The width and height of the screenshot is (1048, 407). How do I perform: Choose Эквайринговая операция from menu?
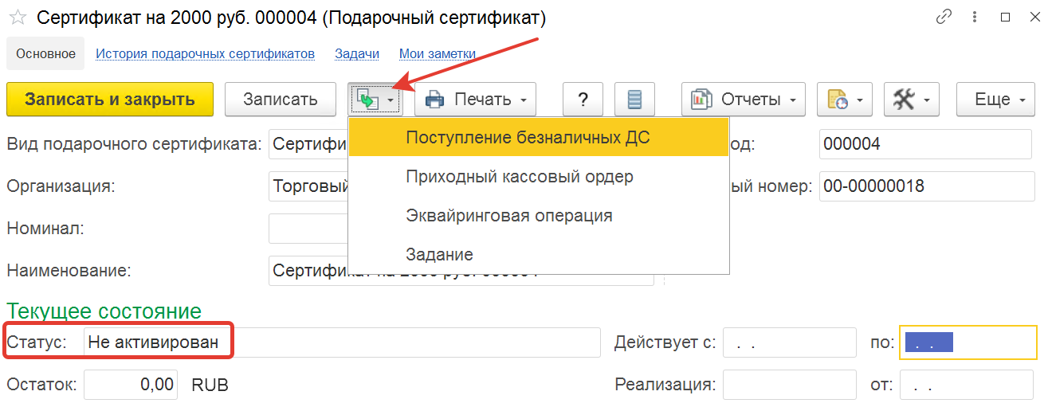pos(539,215)
